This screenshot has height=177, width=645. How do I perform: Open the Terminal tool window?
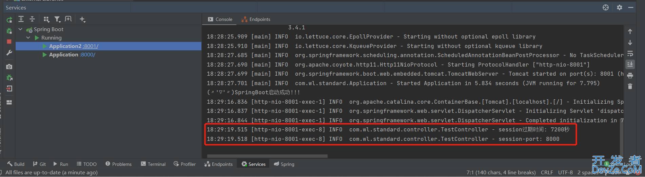click(153, 164)
